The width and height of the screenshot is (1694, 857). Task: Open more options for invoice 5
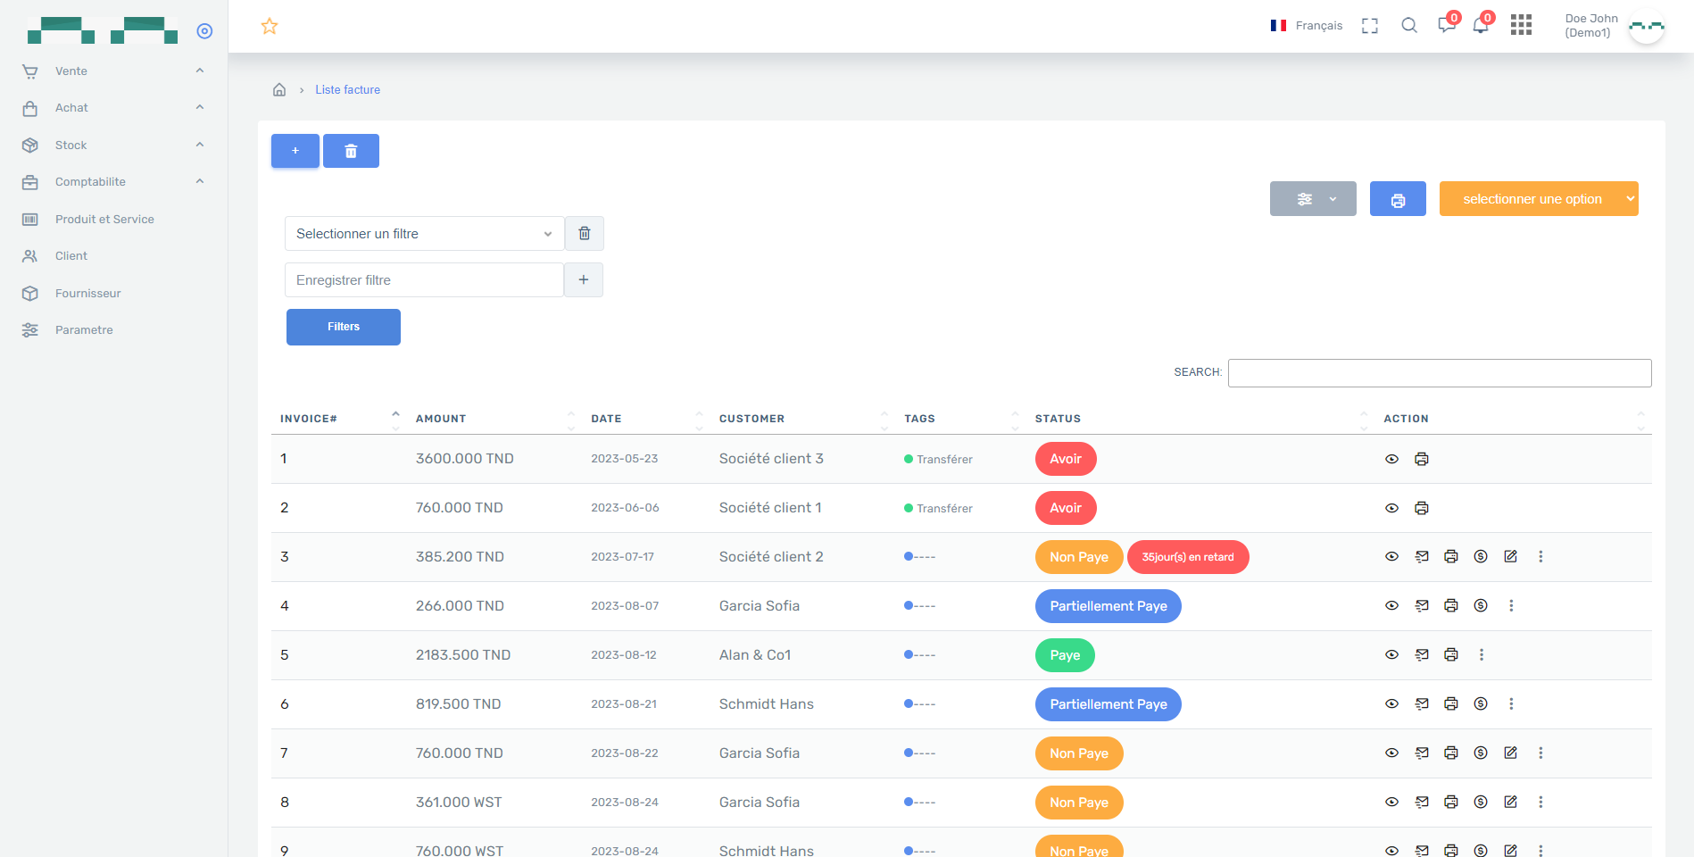tap(1482, 654)
